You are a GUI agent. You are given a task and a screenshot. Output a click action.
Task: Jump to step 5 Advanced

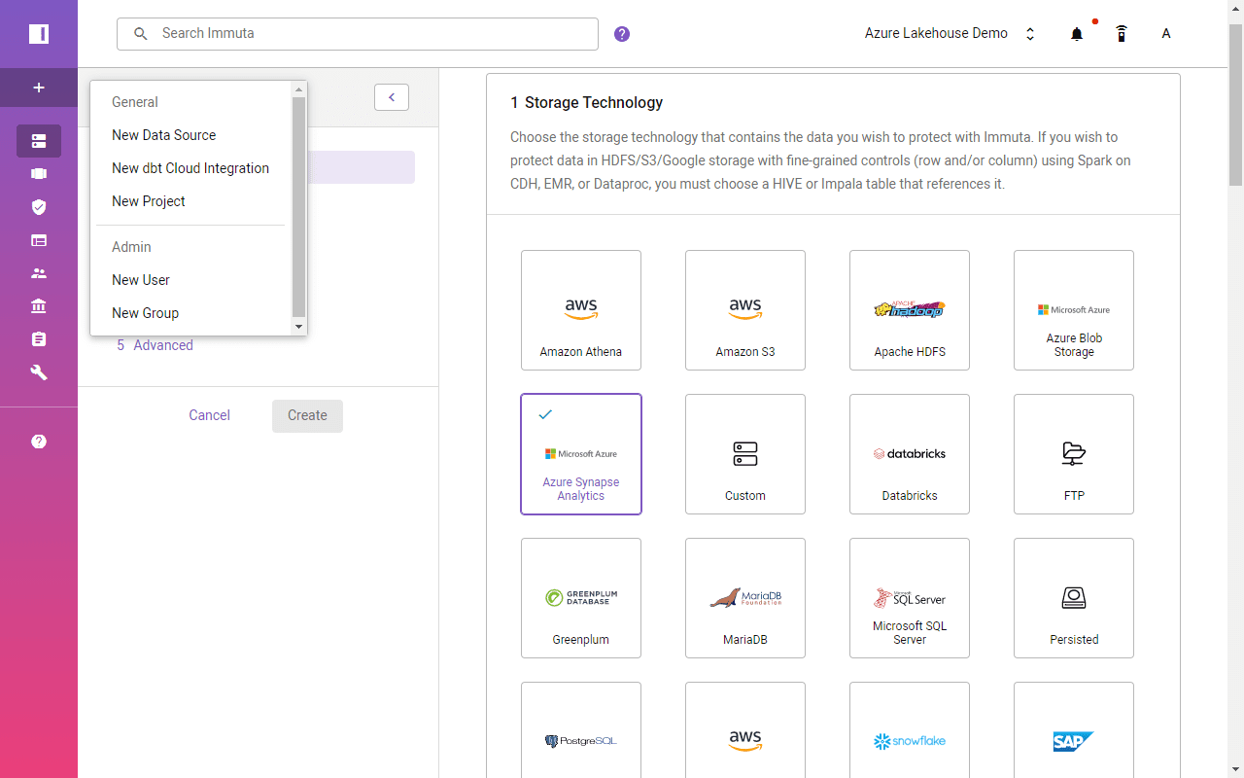(x=155, y=345)
